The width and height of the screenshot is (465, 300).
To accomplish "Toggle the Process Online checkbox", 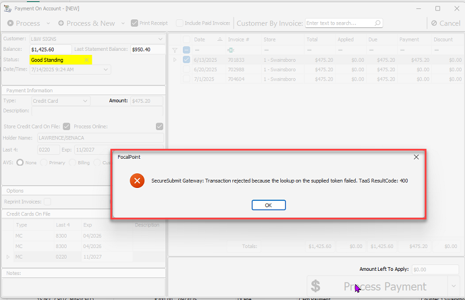I will coord(159,127).
